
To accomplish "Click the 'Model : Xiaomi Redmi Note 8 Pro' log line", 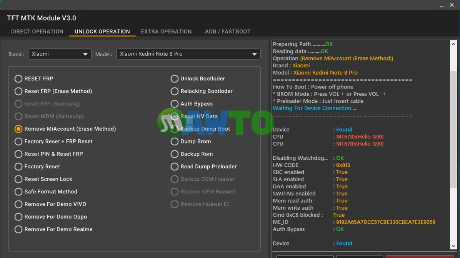I will [x=315, y=73].
